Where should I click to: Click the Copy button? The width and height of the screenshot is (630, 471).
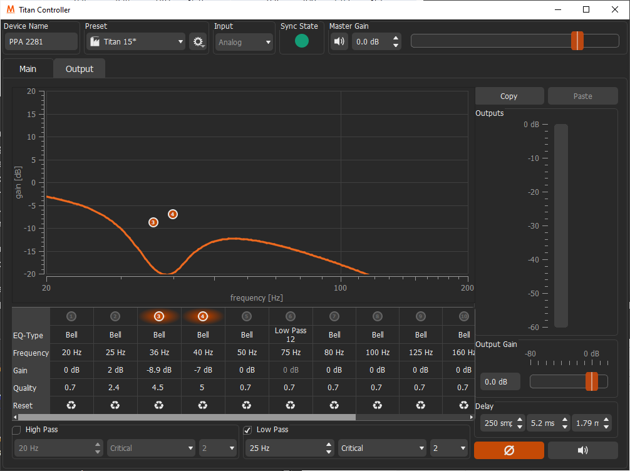509,96
